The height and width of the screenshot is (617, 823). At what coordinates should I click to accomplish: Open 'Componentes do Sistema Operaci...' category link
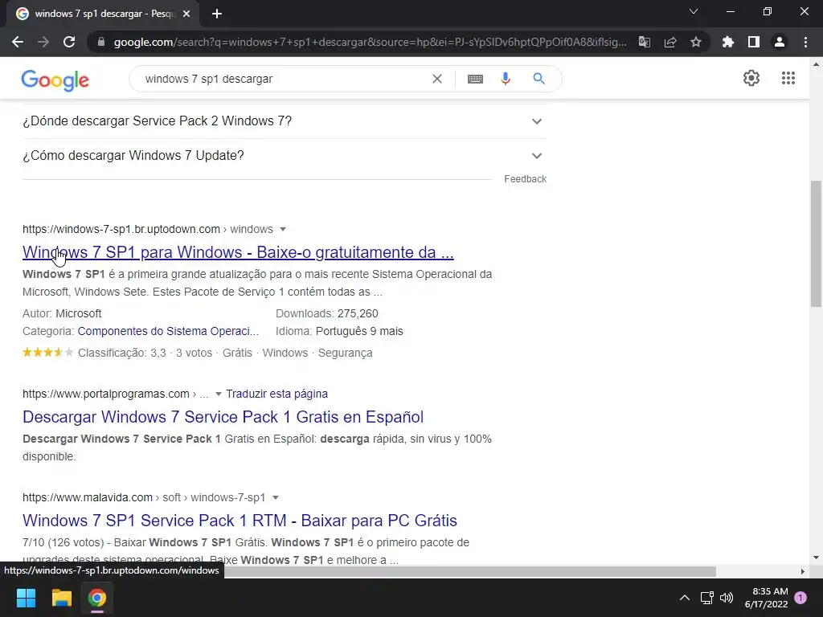coord(168,331)
